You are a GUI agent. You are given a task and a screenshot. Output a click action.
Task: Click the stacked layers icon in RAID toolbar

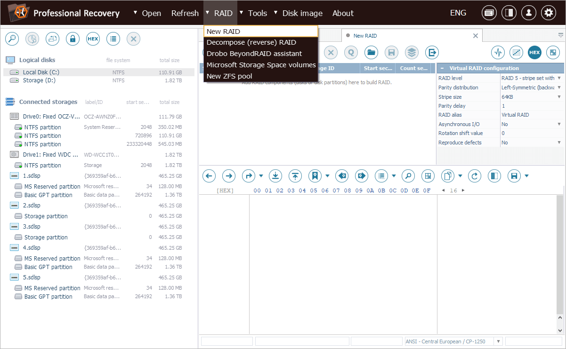pyautogui.click(x=412, y=52)
